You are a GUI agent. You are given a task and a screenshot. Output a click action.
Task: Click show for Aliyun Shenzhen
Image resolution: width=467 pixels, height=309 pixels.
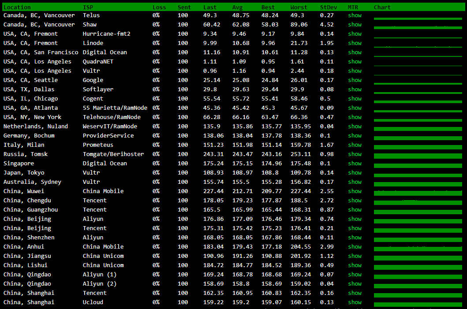click(355, 237)
